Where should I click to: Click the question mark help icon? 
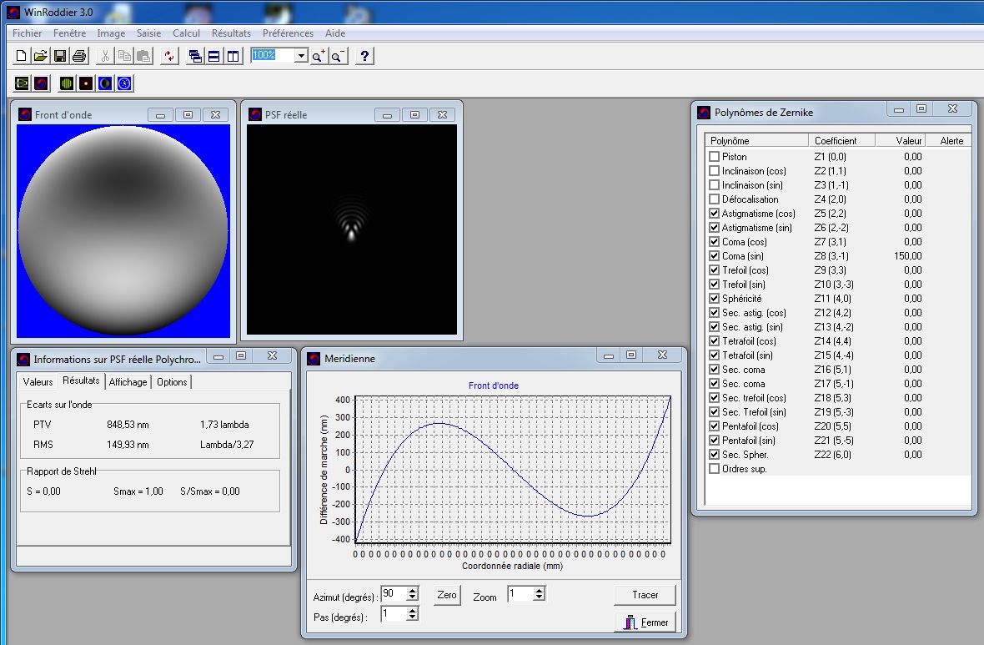pos(364,56)
